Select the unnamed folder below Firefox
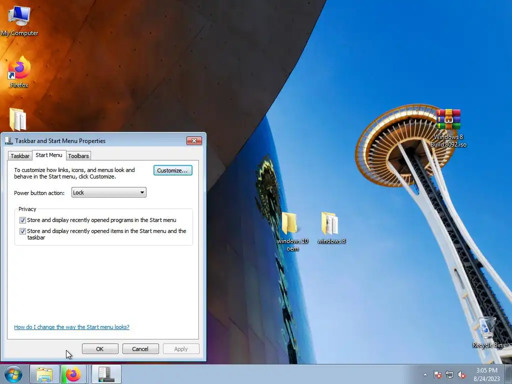512x384 pixels. point(17,119)
